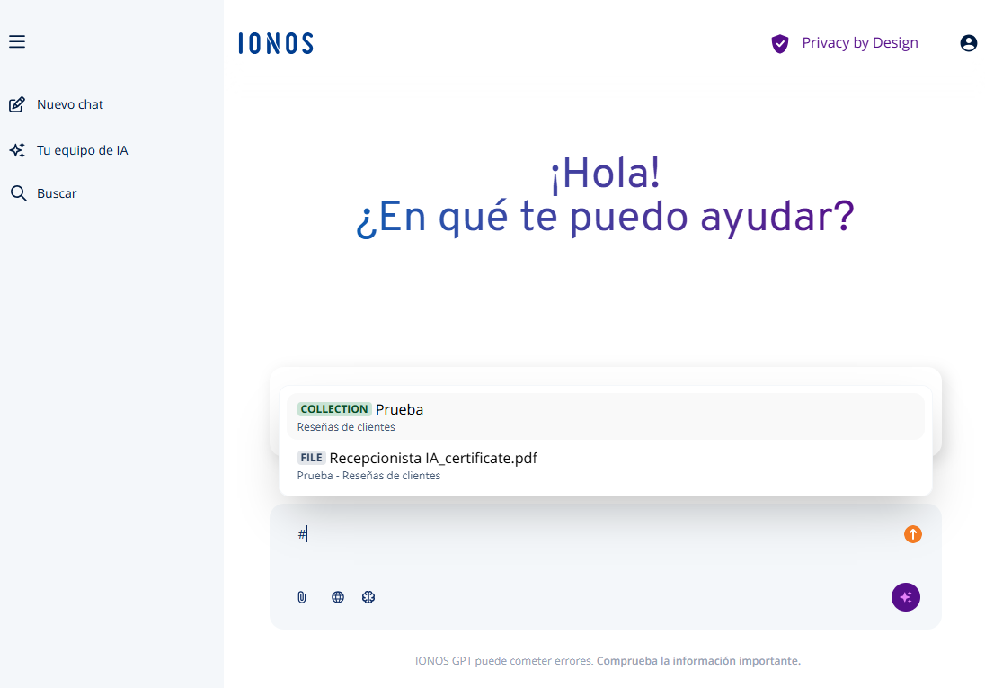Viewport: 985px width, 688px height.
Task: Start a Nuevo chat
Action: (70, 104)
